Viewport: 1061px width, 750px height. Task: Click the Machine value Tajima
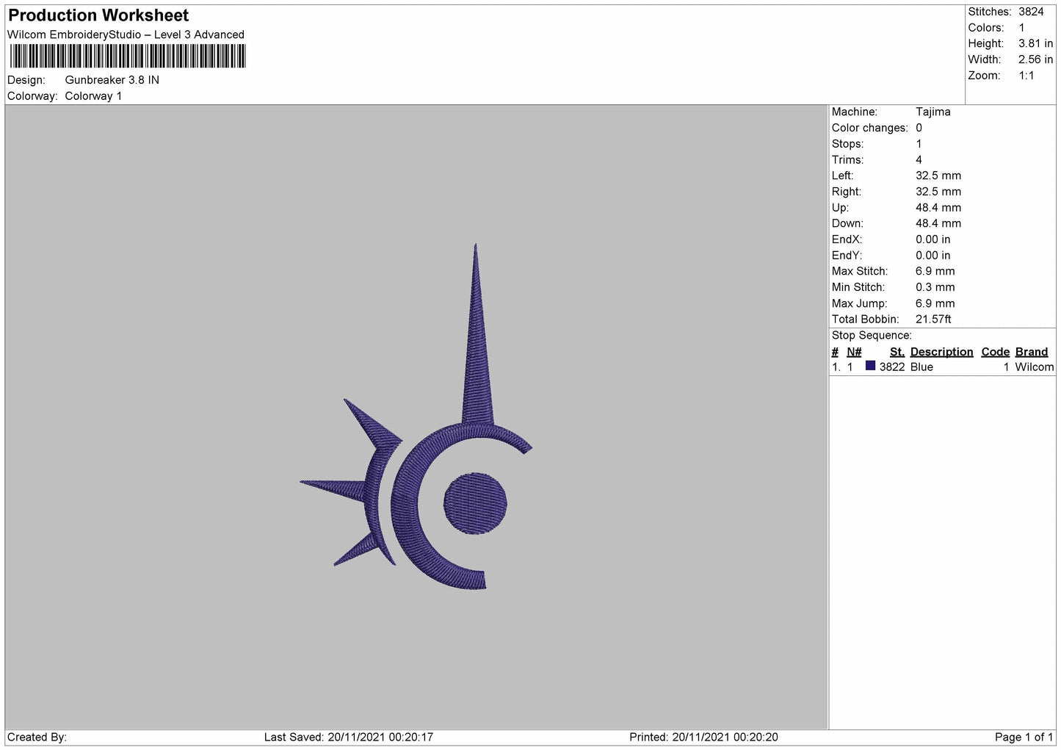(x=933, y=112)
